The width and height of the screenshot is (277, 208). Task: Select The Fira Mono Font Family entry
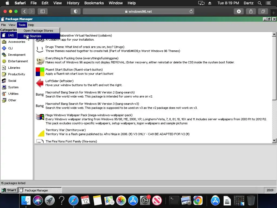(71, 141)
